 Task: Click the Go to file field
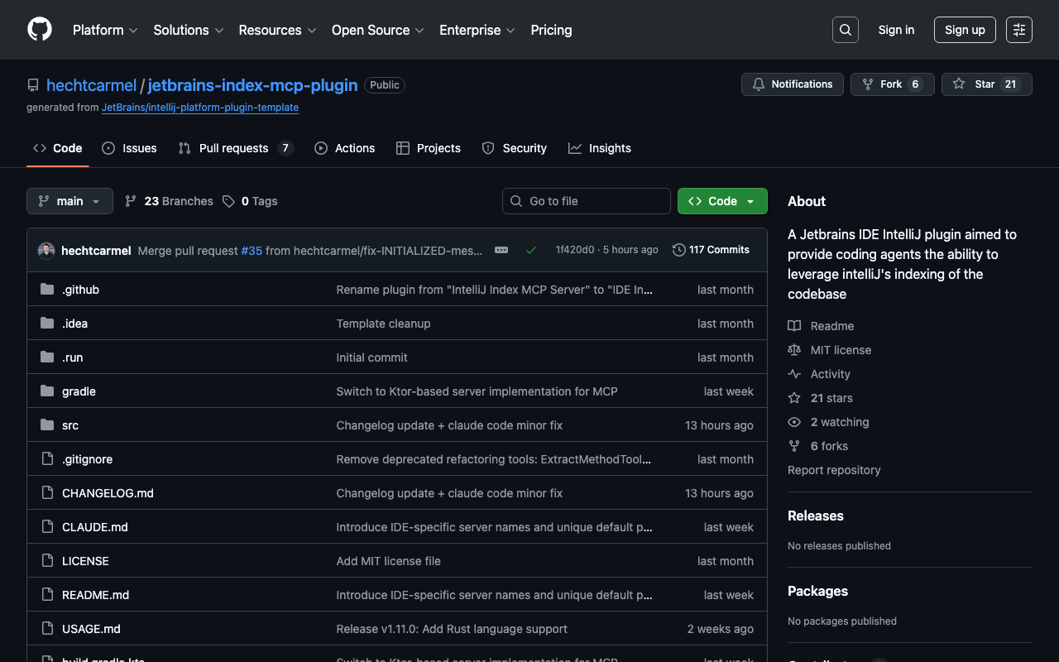pyautogui.click(x=587, y=201)
